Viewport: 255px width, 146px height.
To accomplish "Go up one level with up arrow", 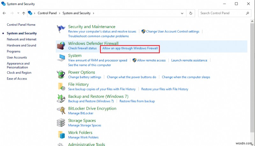I will [x=23, y=13].
